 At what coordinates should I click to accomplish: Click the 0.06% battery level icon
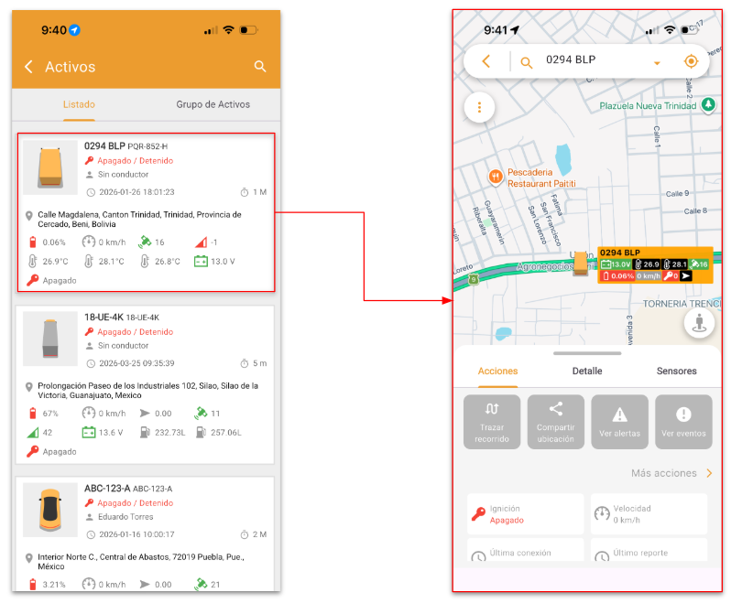pos(33,242)
